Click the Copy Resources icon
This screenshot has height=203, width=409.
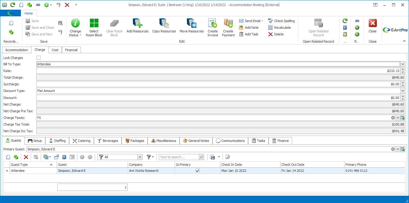click(x=164, y=23)
